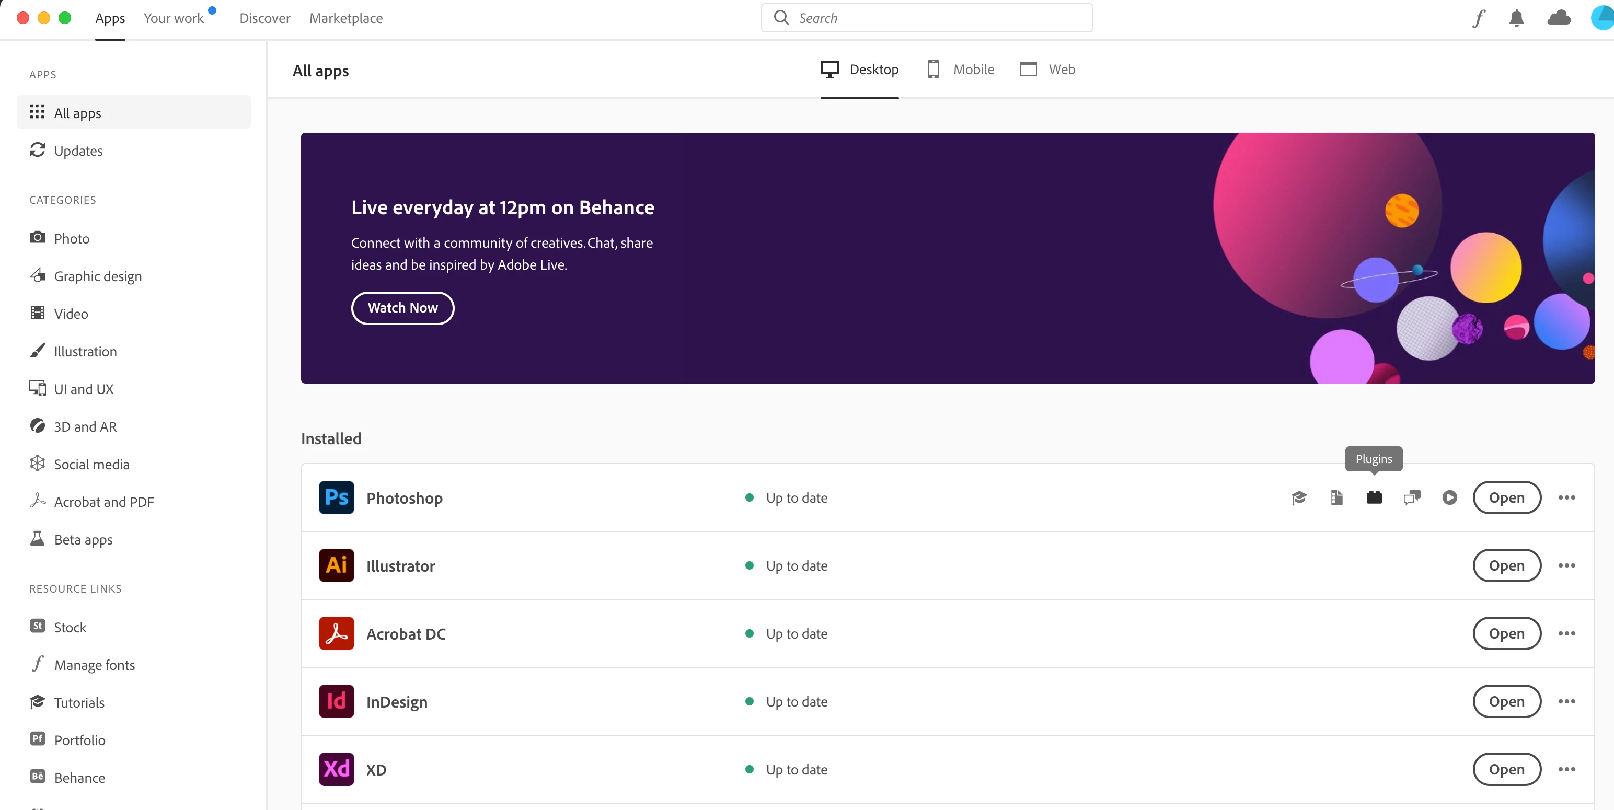This screenshot has width=1614, height=810.
Task: Open Plugins icon in Photoshop row
Action: 1374,497
